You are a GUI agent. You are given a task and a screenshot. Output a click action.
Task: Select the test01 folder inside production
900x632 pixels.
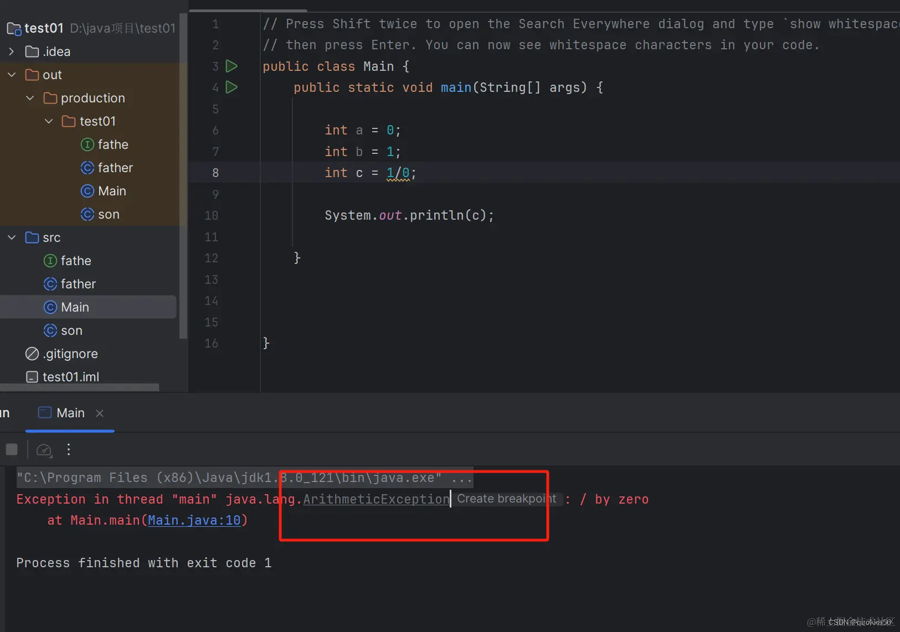point(90,121)
